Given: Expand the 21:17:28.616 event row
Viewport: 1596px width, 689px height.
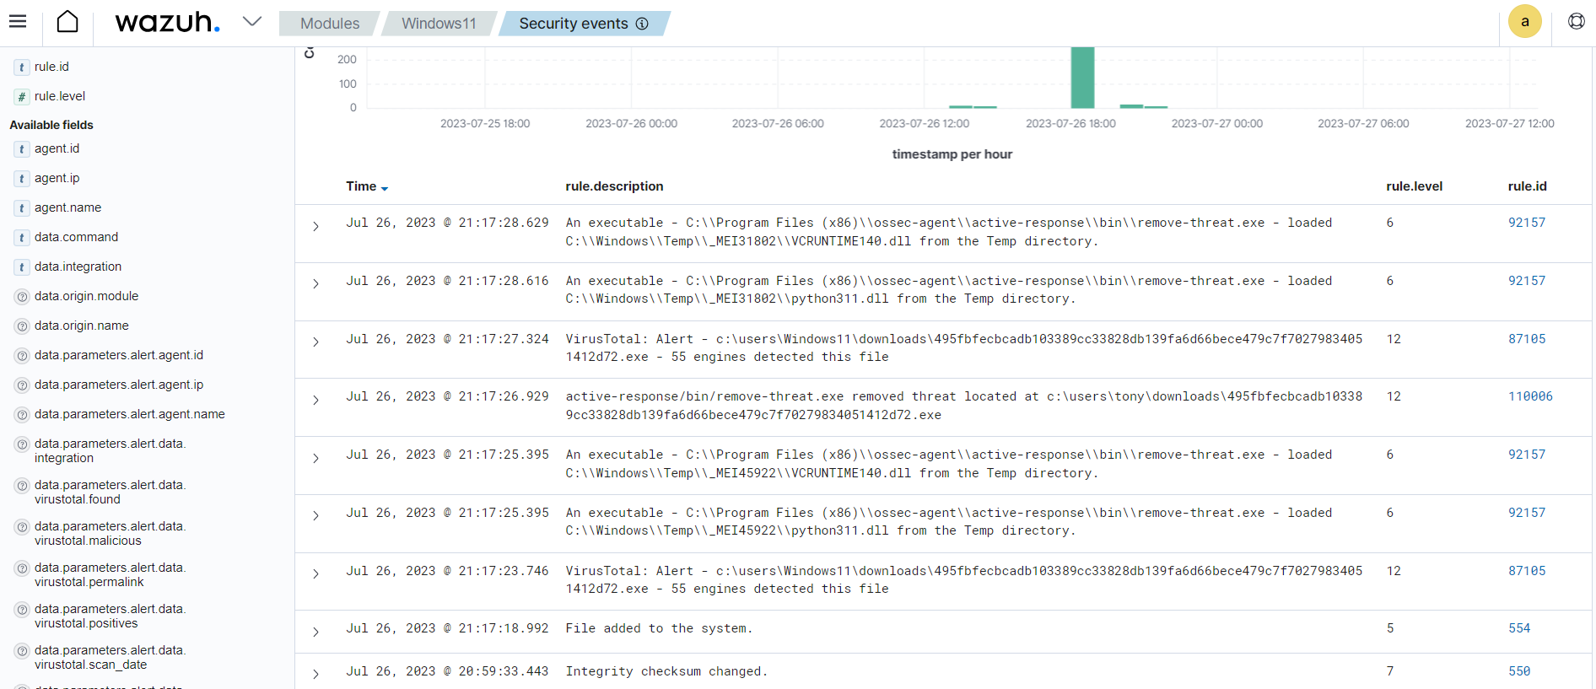Looking at the screenshot, I should pyautogui.click(x=315, y=283).
